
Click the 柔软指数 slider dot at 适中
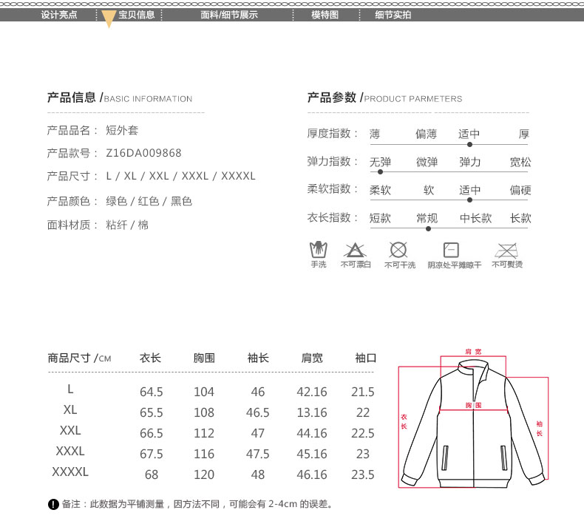pyautogui.click(x=469, y=200)
